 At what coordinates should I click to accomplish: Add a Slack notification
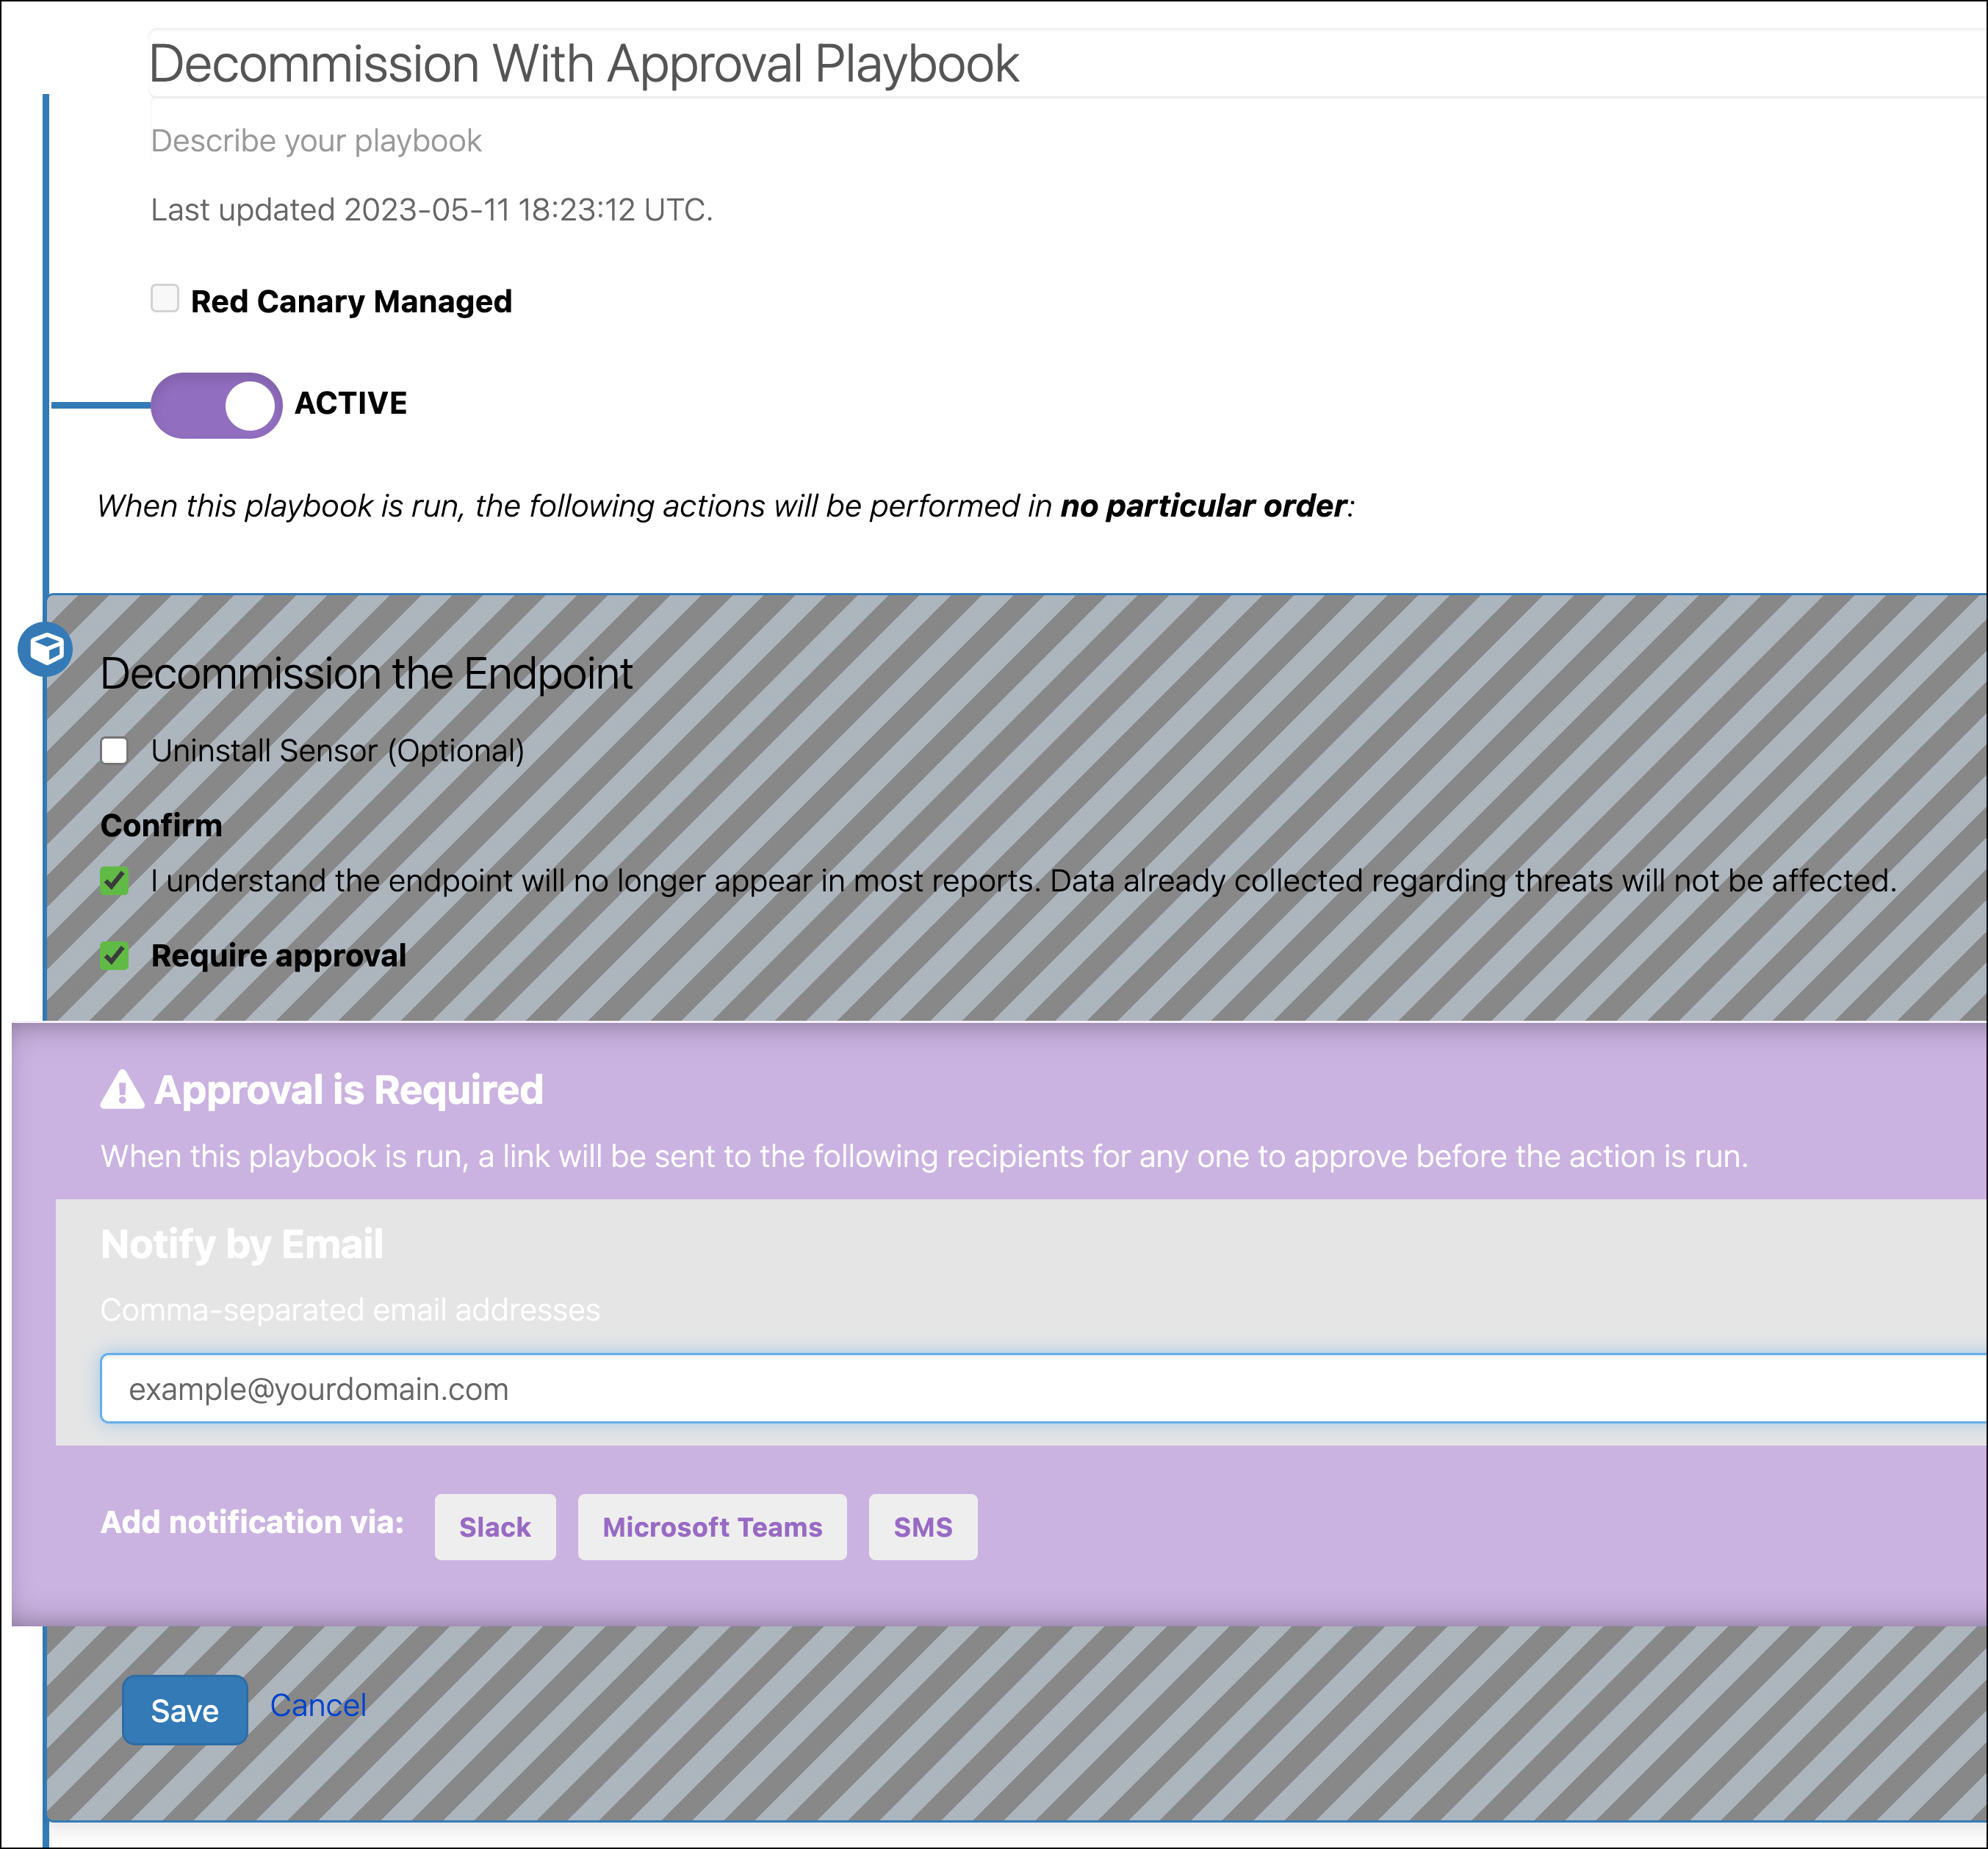pos(495,1527)
